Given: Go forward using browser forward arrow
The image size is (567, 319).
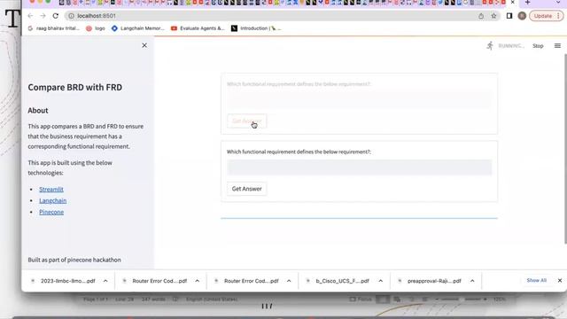Looking at the screenshot, I should click(43, 16).
